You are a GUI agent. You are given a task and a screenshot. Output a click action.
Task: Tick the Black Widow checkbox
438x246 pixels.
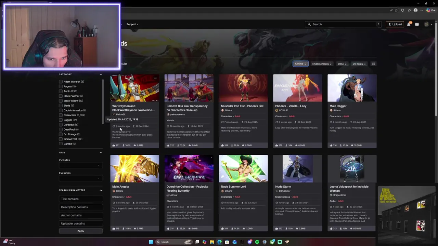coord(61,101)
